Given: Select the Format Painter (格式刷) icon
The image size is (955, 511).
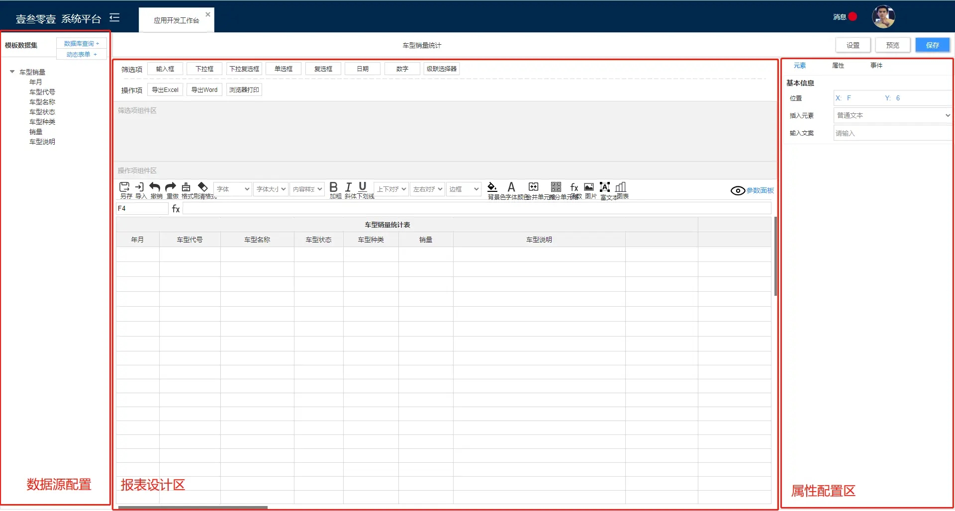Looking at the screenshot, I should [186, 187].
